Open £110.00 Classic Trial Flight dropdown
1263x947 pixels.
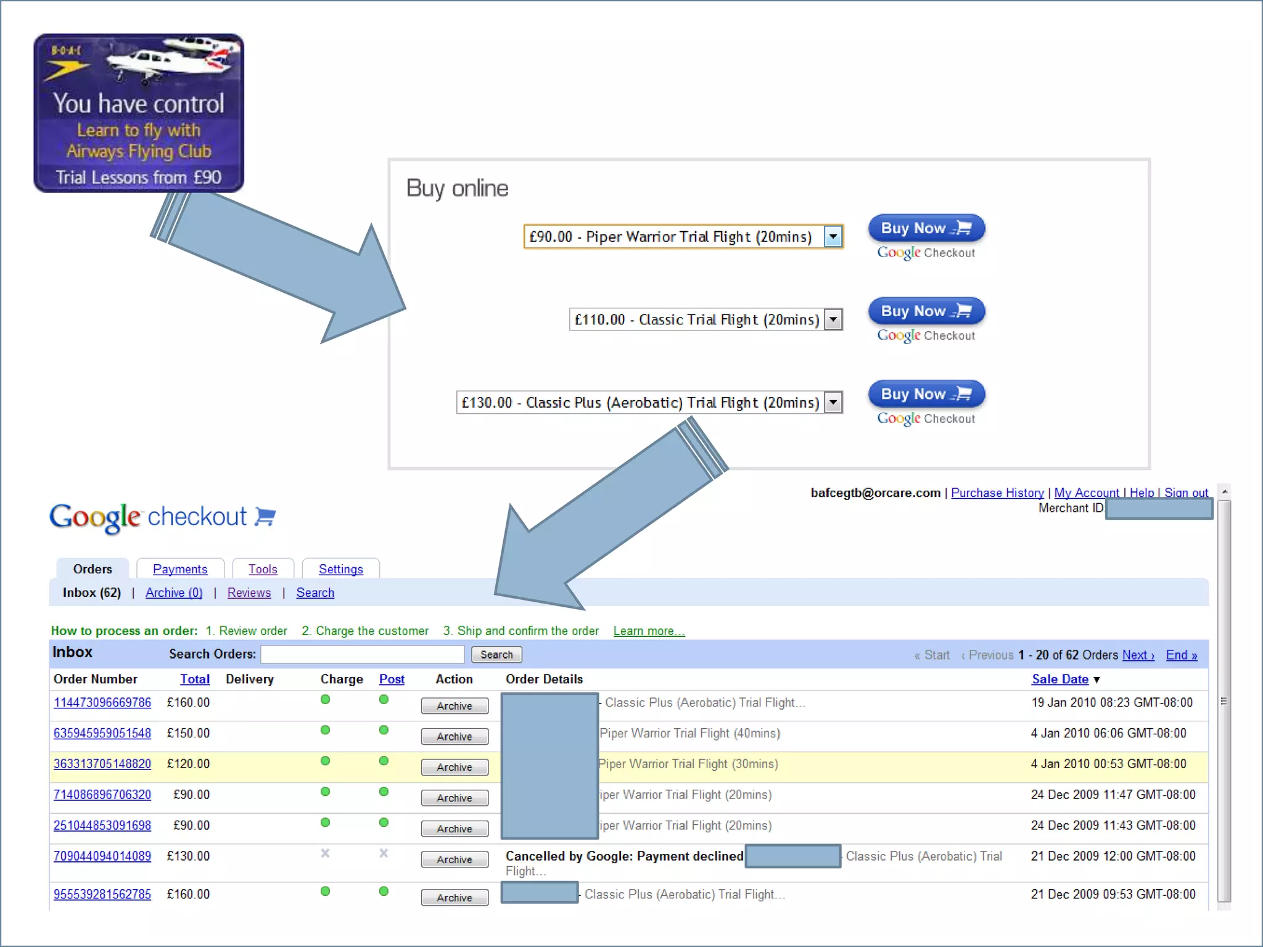click(x=833, y=319)
